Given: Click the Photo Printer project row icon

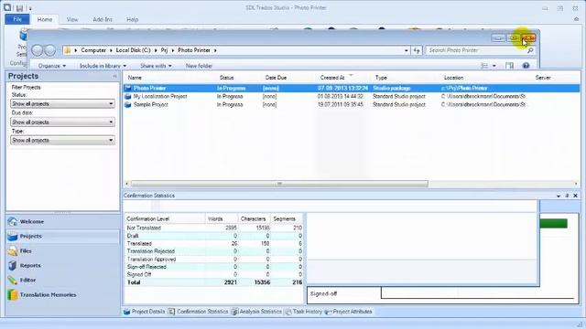Looking at the screenshot, I should pyautogui.click(x=128, y=88).
